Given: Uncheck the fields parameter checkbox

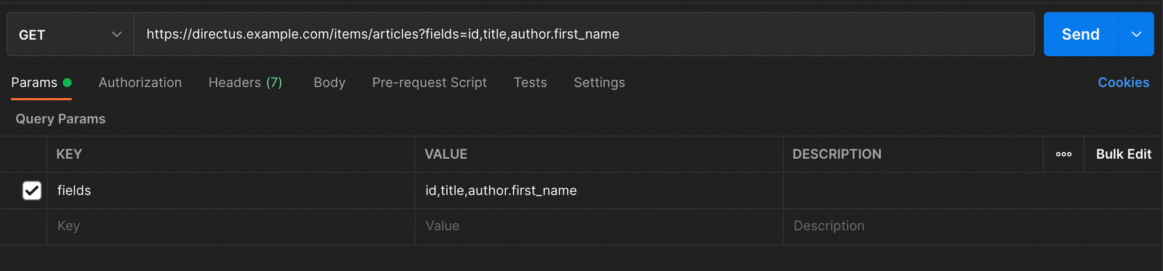Looking at the screenshot, I should click(x=32, y=190).
